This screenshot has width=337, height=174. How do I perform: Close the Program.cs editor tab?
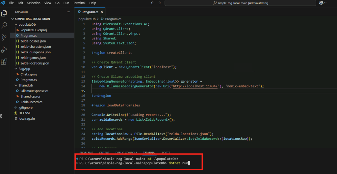point(102,12)
